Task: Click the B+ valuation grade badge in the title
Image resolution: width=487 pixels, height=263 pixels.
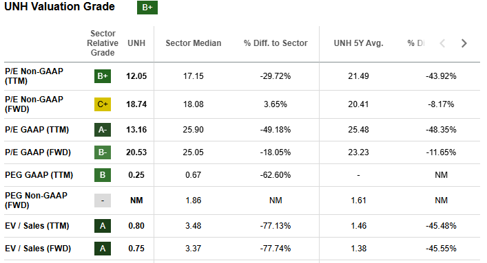Action: point(147,7)
